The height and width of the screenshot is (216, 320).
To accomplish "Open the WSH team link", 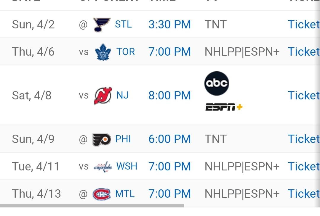I will (x=127, y=166).
